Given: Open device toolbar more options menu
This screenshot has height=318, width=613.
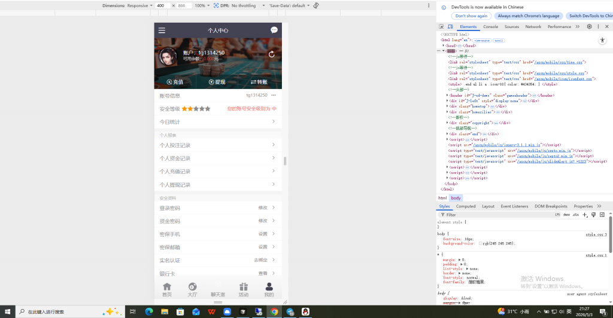Looking at the screenshot, I should click(429, 5).
